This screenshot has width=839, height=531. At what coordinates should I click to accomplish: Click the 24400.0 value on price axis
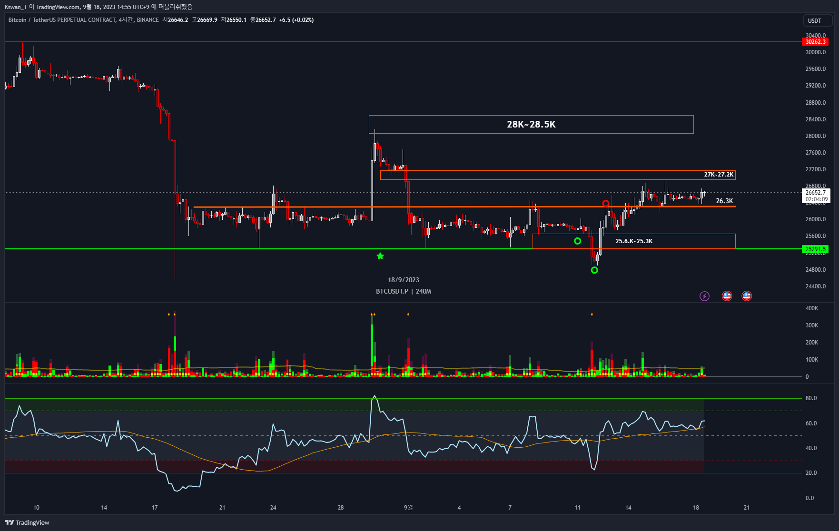[x=816, y=286]
